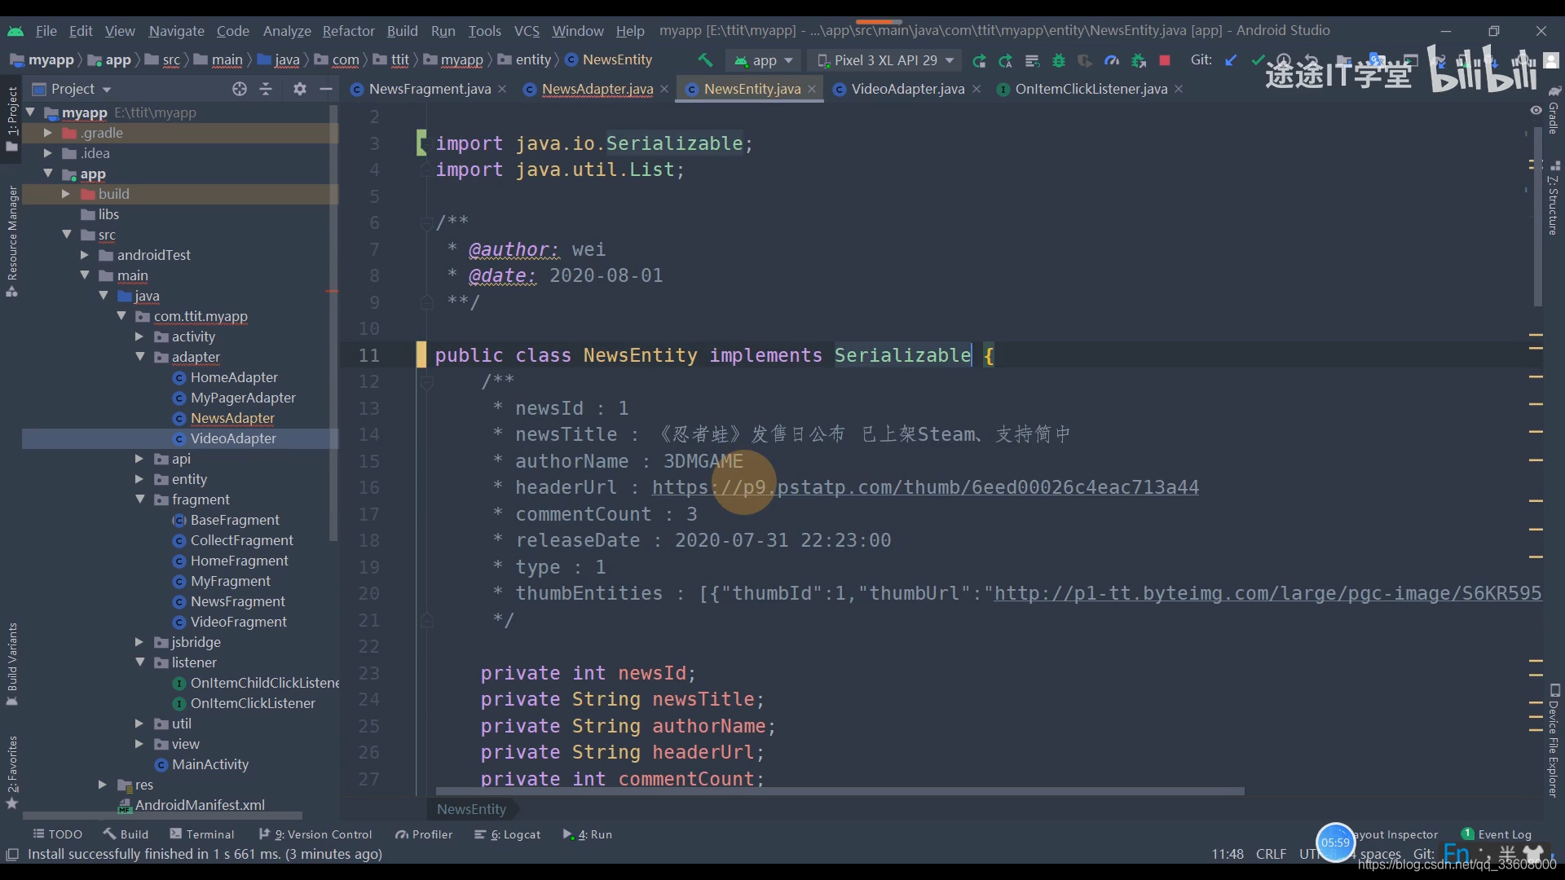Toggle the Resource Manager side panel

click(11, 241)
